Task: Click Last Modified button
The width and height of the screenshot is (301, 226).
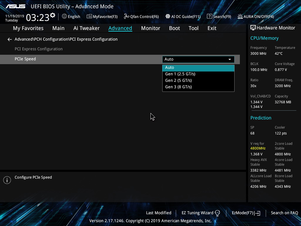Action: pos(158,213)
